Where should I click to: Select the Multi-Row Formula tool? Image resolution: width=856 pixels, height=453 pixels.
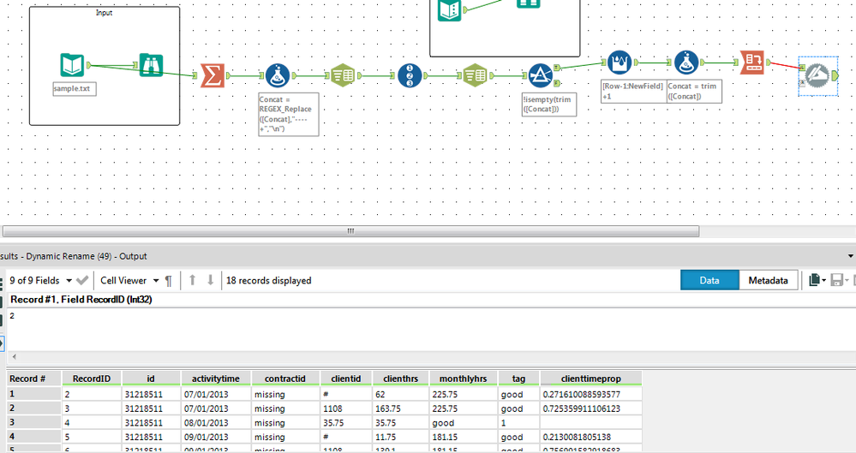620,63
